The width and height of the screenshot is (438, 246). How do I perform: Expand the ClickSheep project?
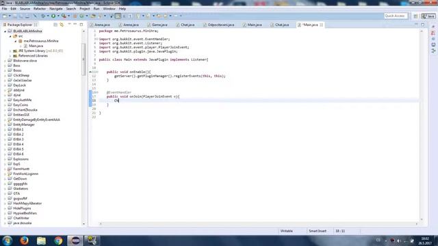5,76
